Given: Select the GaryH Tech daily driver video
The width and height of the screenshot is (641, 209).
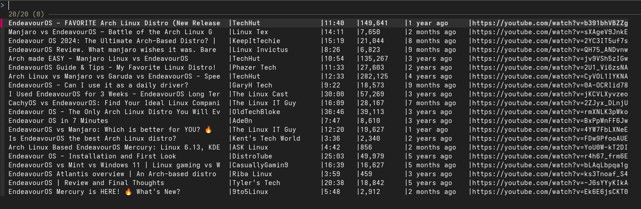Looking at the screenshot, I should pos(92,85).
